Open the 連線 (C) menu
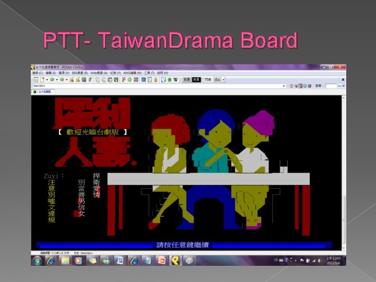Screen dimensions: 376x282 [x=38, y=73]
